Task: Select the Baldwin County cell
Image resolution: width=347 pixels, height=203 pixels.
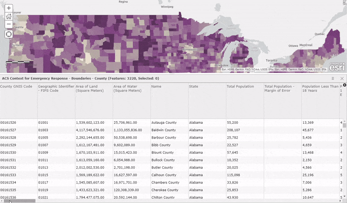Action: coord(164,130)
